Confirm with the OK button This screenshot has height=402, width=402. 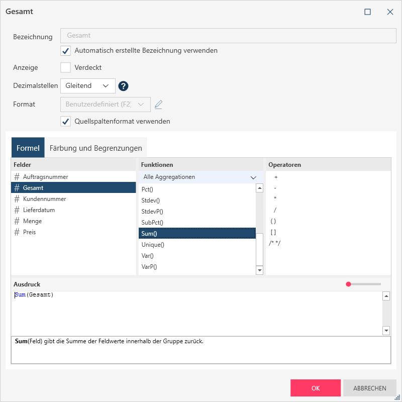pos(316,388)
